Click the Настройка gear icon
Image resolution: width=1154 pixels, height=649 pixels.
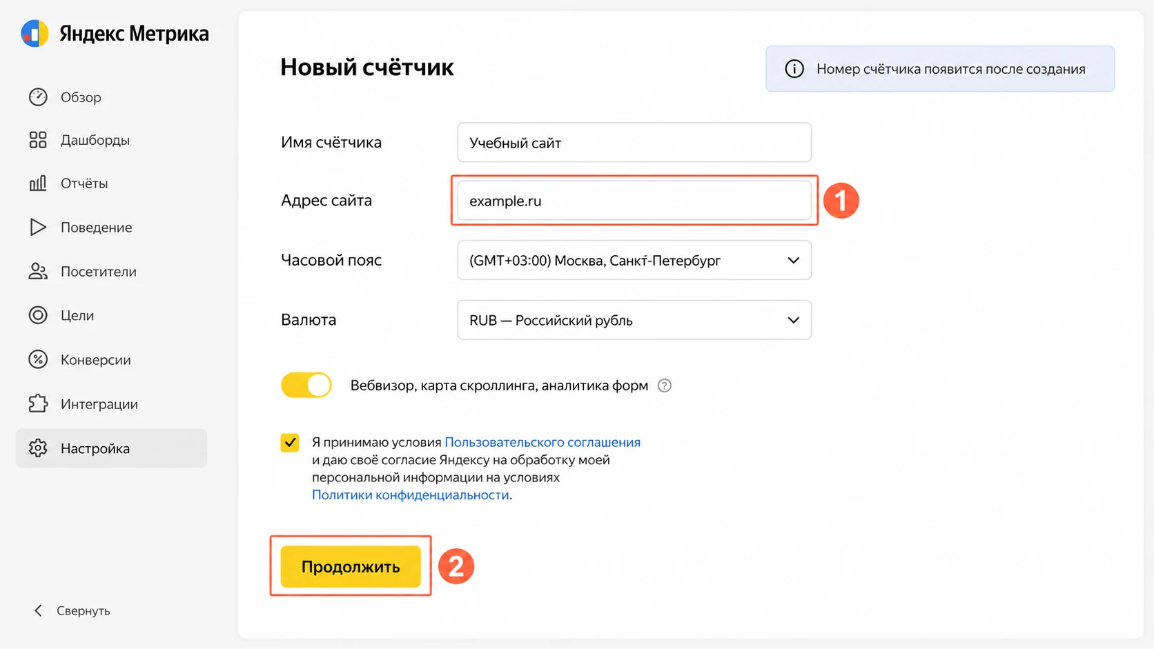click(38, 448)
